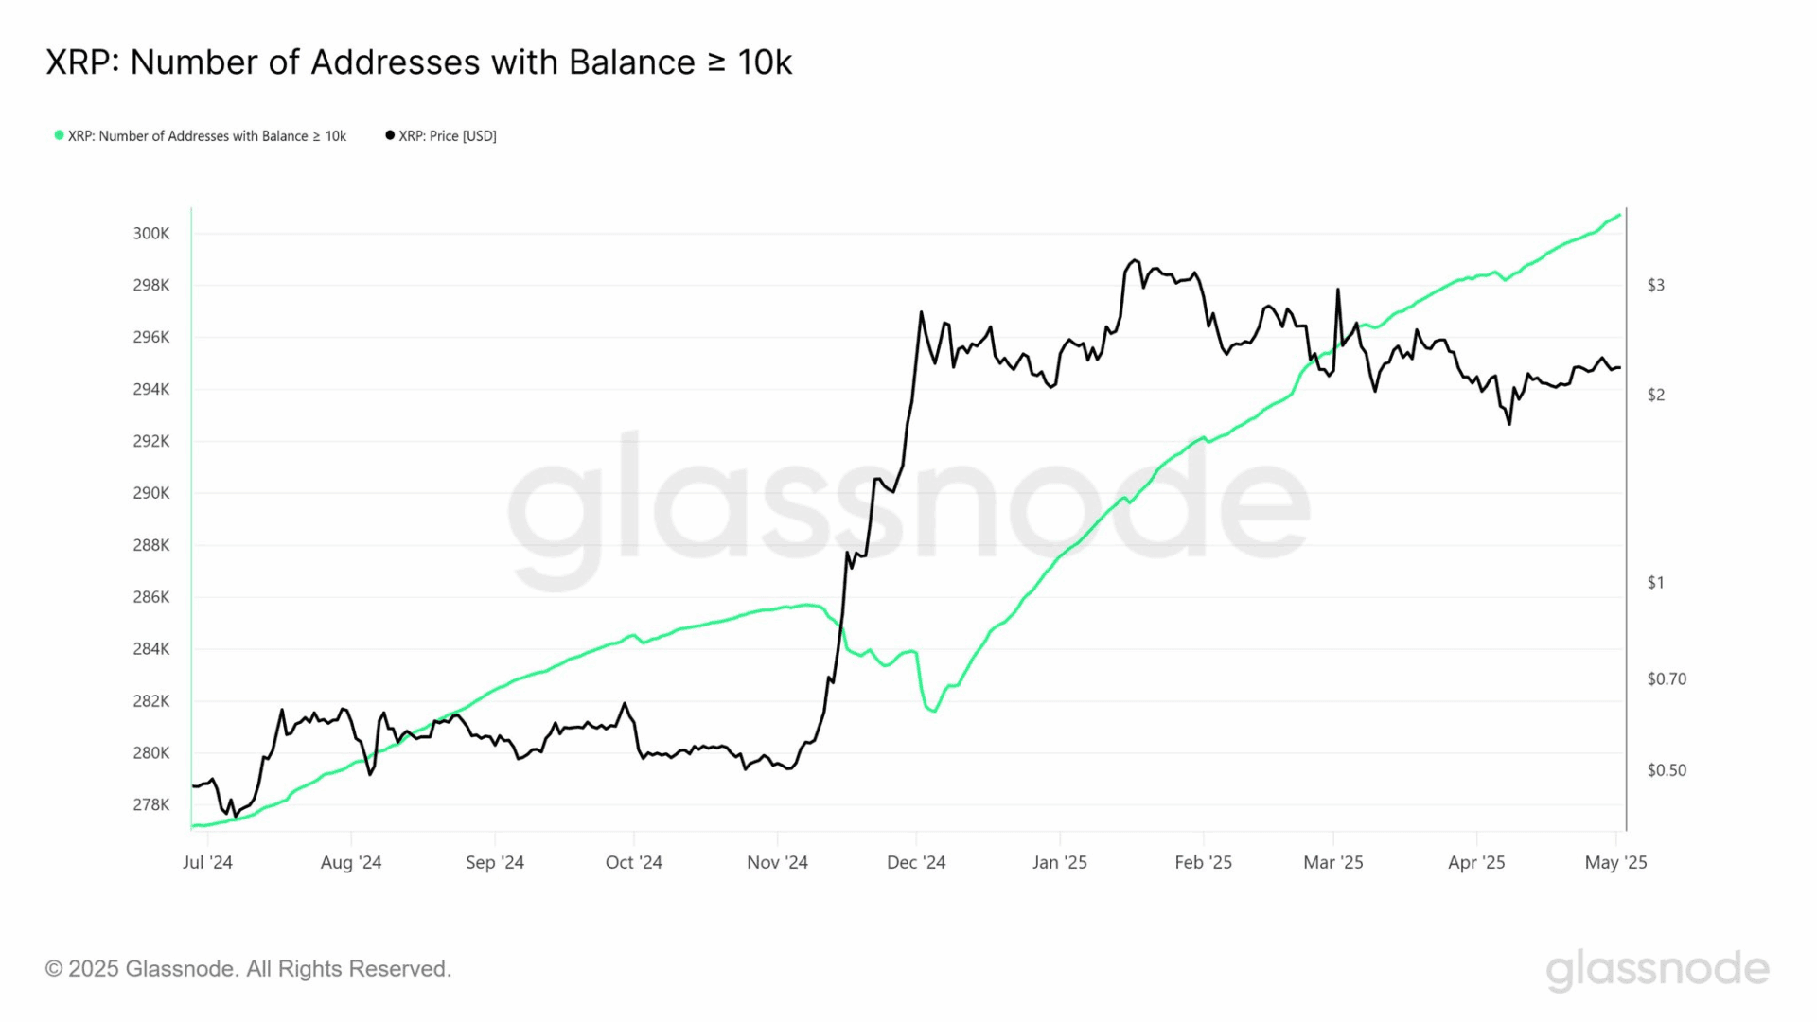The height and width of the screenshot is (1022, 1817).
Task: Click the 278K left axis label
Action: pyautogui.click(x=151, y=805)
